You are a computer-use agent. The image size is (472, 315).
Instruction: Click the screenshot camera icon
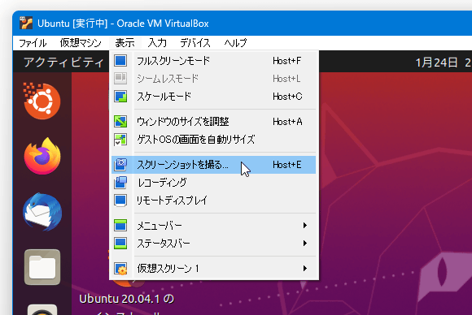point(120,165)
